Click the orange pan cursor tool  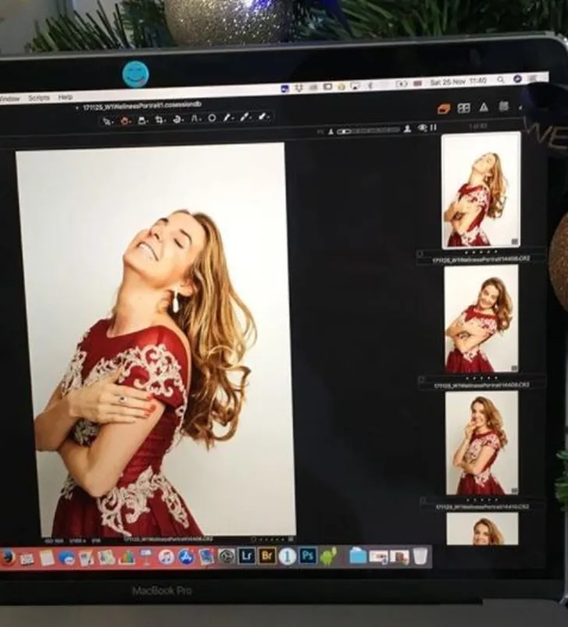click(126, 121)
